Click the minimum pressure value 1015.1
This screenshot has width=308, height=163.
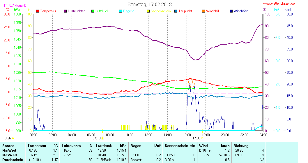tap(122, 150)
